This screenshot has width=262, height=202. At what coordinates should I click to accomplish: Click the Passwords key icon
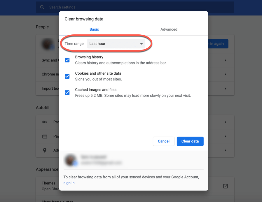pyautogui.click(x=45, y=122)
